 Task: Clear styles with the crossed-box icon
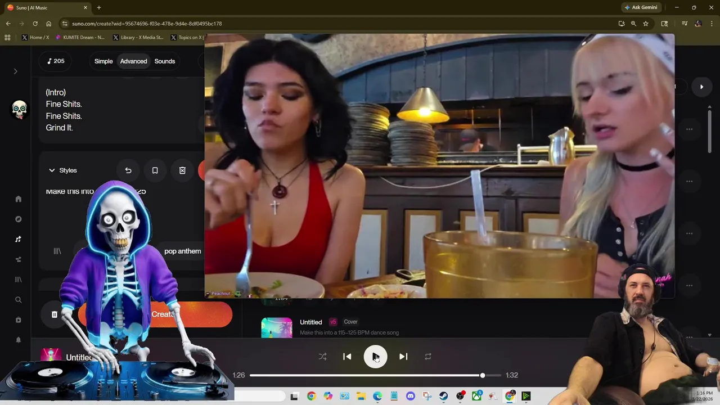coord(182,170)
